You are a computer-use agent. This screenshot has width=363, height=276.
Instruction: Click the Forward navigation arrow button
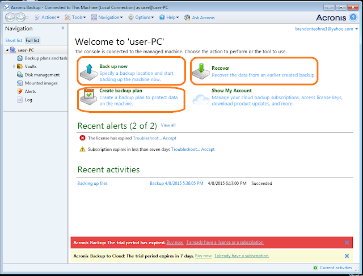(20, 18)
